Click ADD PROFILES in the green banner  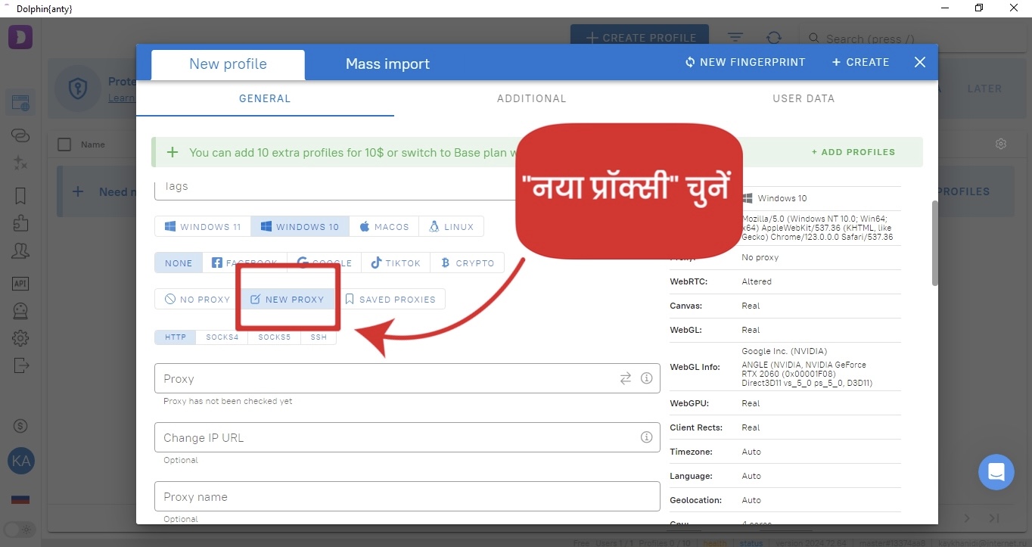tap(853, 152)
